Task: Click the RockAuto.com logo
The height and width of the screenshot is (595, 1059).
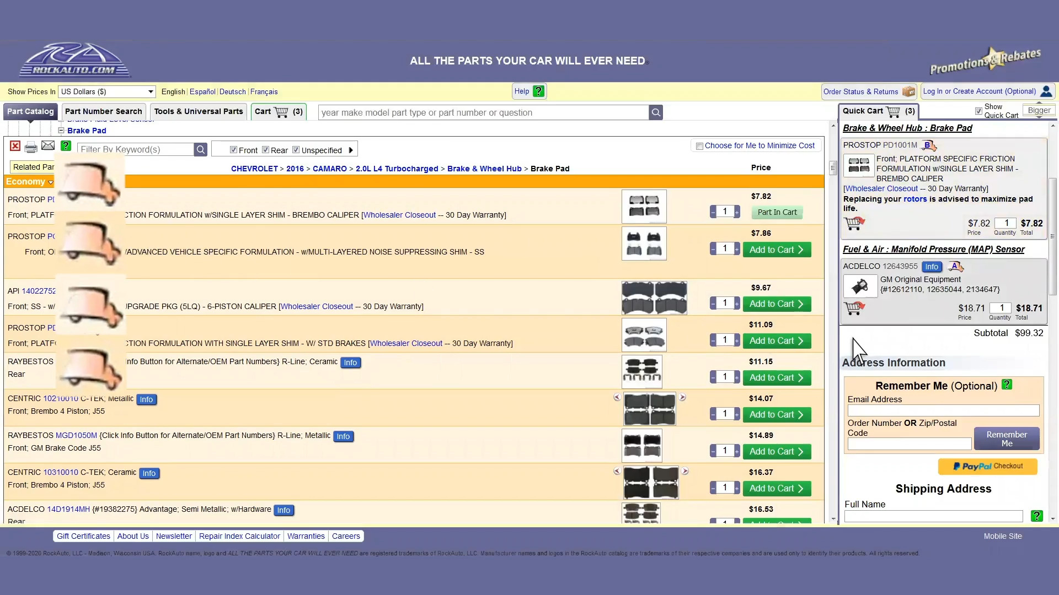Action: (75, 59)
